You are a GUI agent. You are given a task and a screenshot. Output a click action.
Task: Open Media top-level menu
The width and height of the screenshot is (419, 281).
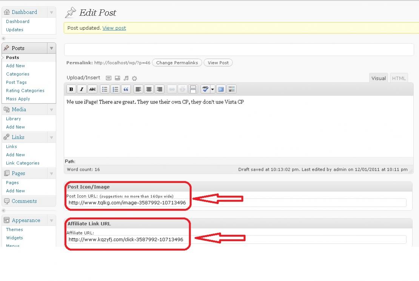(x=19, y=109)
